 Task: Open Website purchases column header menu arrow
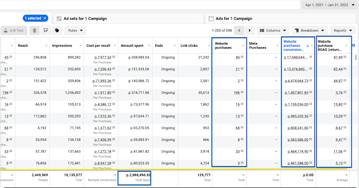[243, 46]
